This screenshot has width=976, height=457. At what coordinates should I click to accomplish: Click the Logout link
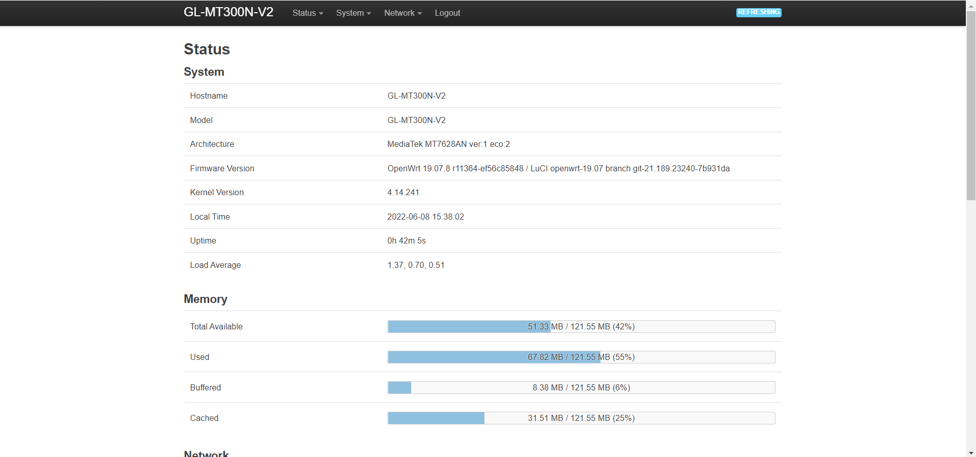(447, 13)
